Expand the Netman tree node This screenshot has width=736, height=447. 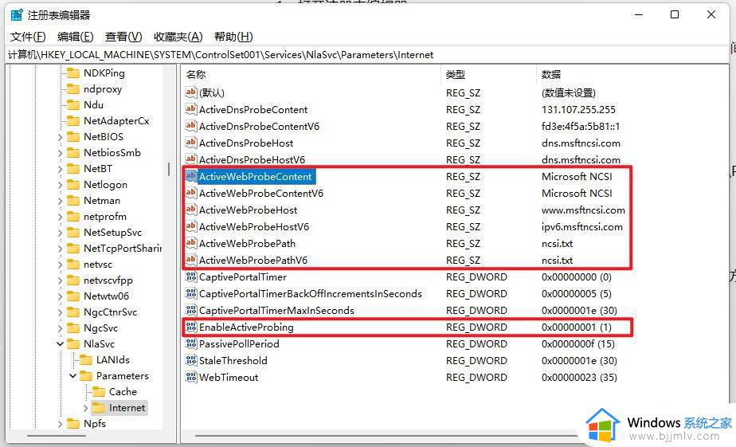[60, 201]
